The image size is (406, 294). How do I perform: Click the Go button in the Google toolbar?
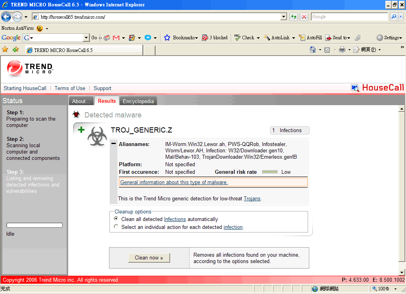94,38
